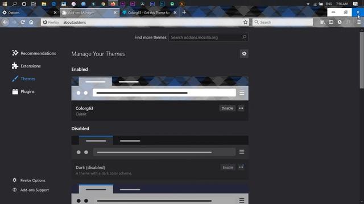The height and width of the screenshot is (204, 364).
Task: Select the Colorg63 theme preview image
Action: click(x=160, y=88)
